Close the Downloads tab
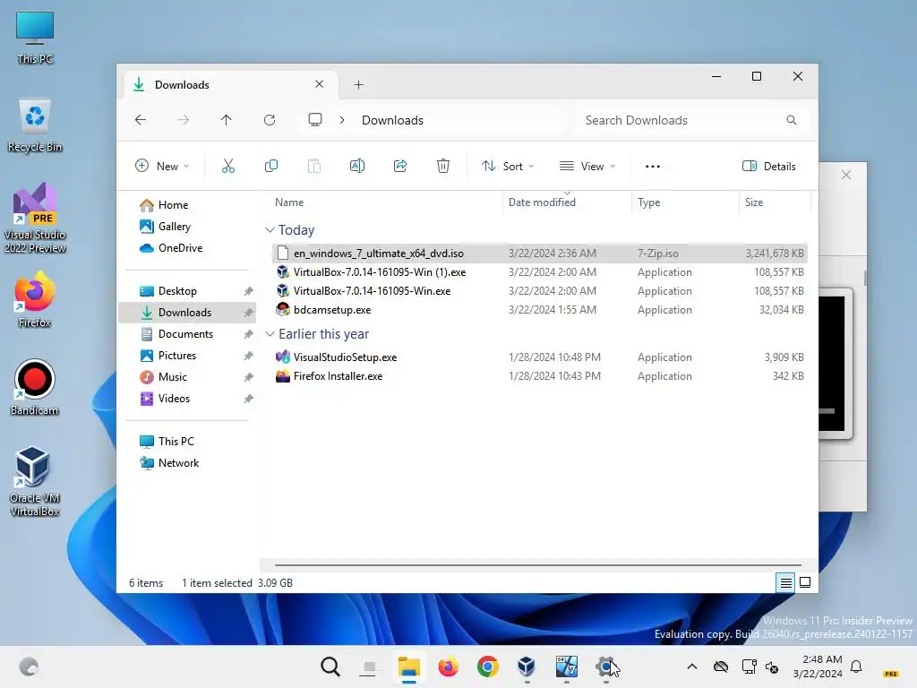Image resolution: width=917 pixels, height=688 pixels. pos(320,84)
